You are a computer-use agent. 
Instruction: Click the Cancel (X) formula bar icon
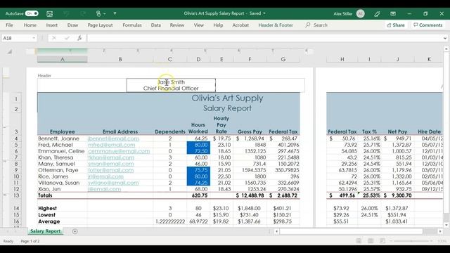click(54, 38)
